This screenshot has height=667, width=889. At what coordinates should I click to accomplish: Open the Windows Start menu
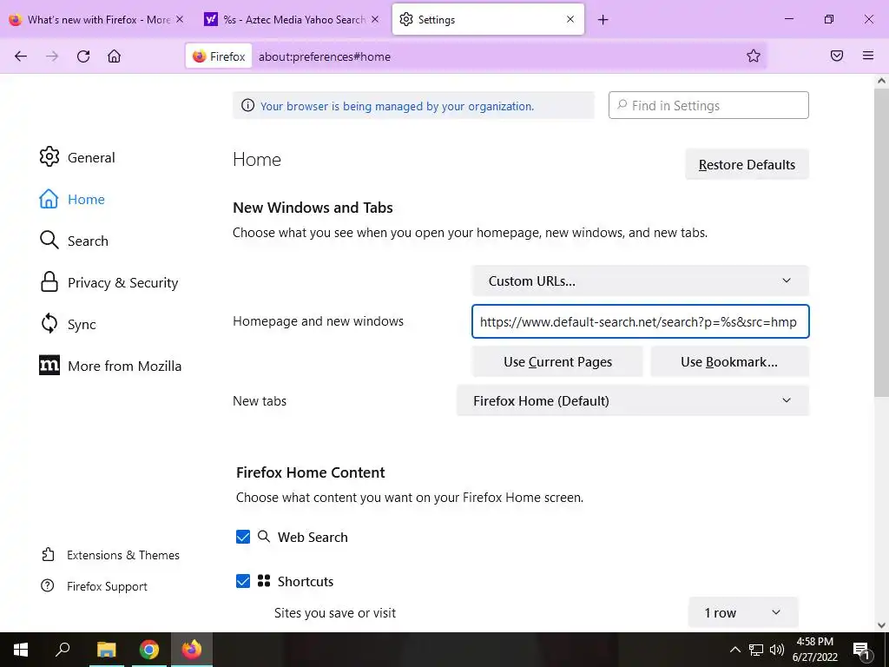[x=21, y=650]
